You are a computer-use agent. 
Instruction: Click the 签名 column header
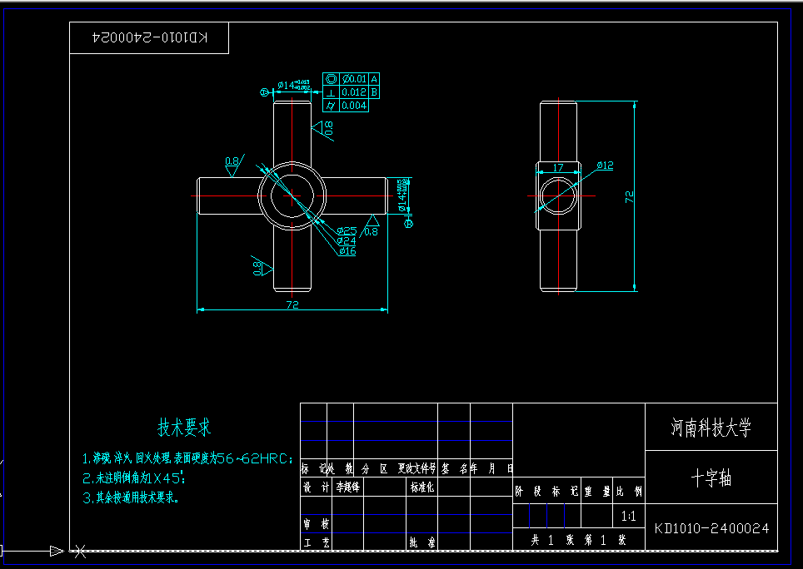454,469
